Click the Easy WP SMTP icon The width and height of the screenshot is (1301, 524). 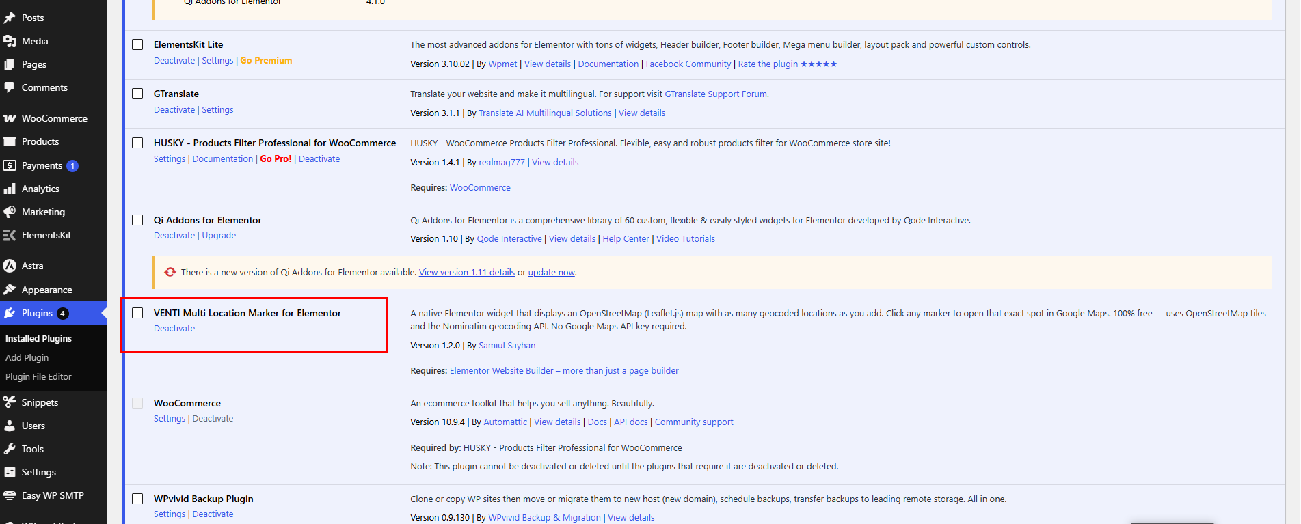[10, 495]
